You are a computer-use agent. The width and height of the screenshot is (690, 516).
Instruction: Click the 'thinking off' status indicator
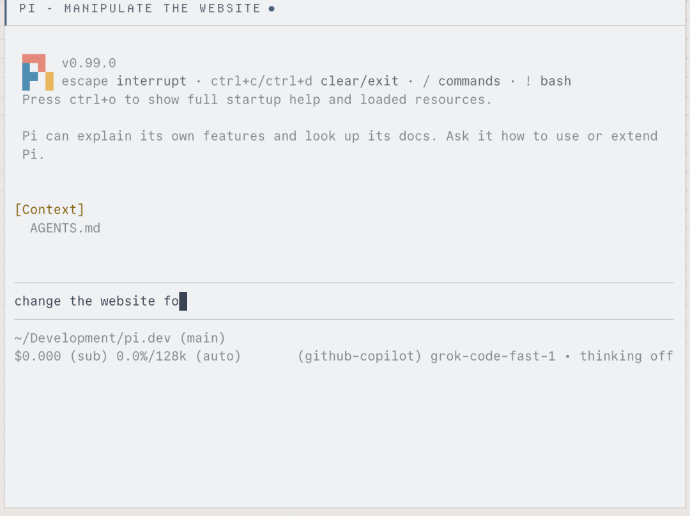(626, 356)
